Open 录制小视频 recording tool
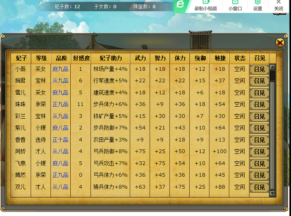291x216 pixels. point(205,6)
